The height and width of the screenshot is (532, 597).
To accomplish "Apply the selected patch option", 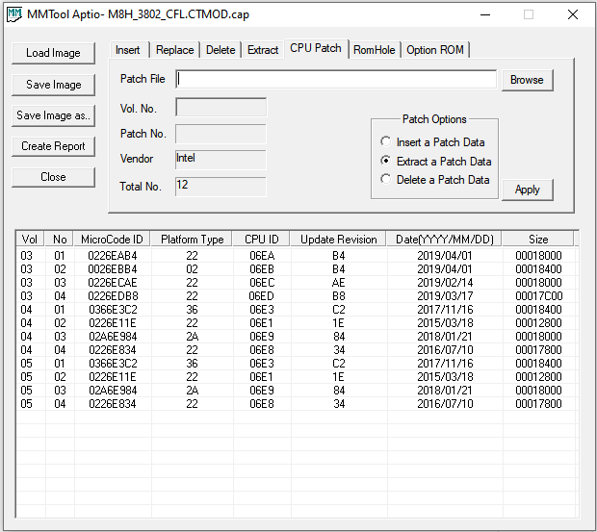I will pyautogui.click(x=527, y=190).
